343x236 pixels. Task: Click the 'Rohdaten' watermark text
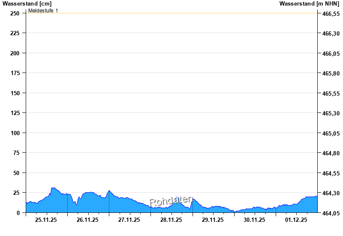coord(171,200)
